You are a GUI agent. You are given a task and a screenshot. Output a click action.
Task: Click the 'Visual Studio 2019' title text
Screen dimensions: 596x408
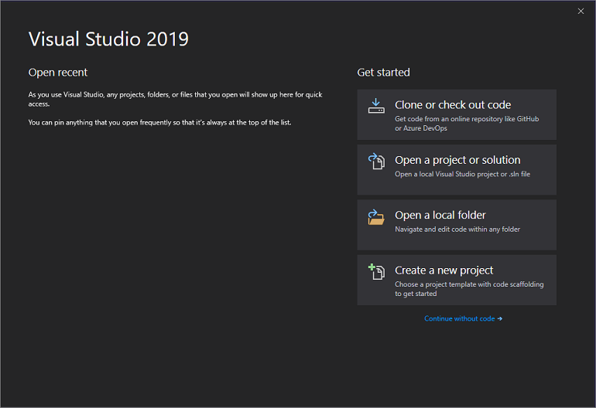point(108,39)
